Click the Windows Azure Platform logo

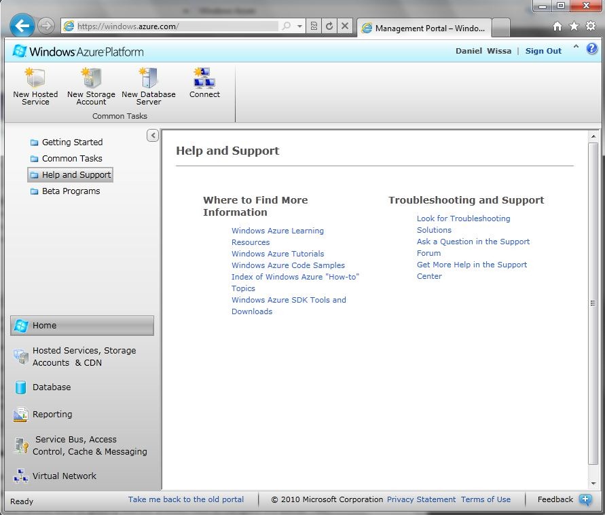point(78,52)
